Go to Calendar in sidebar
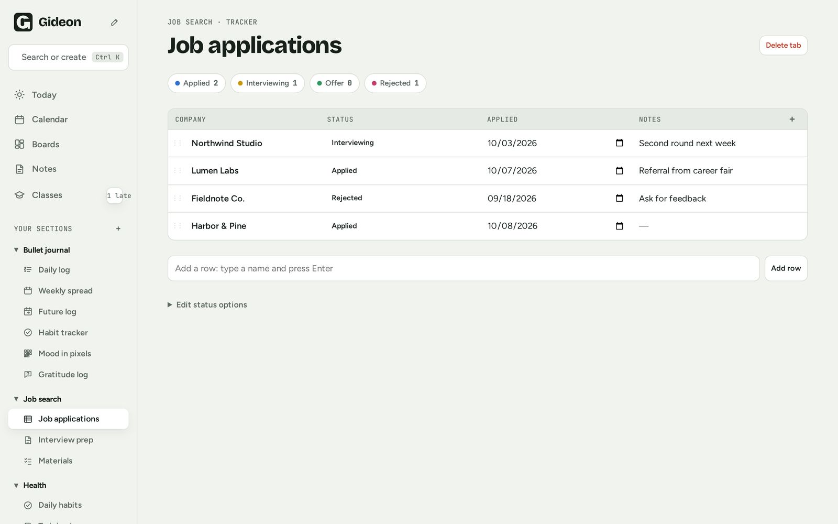838x524 pixels. pyautogui.click(x=68, y=119)
